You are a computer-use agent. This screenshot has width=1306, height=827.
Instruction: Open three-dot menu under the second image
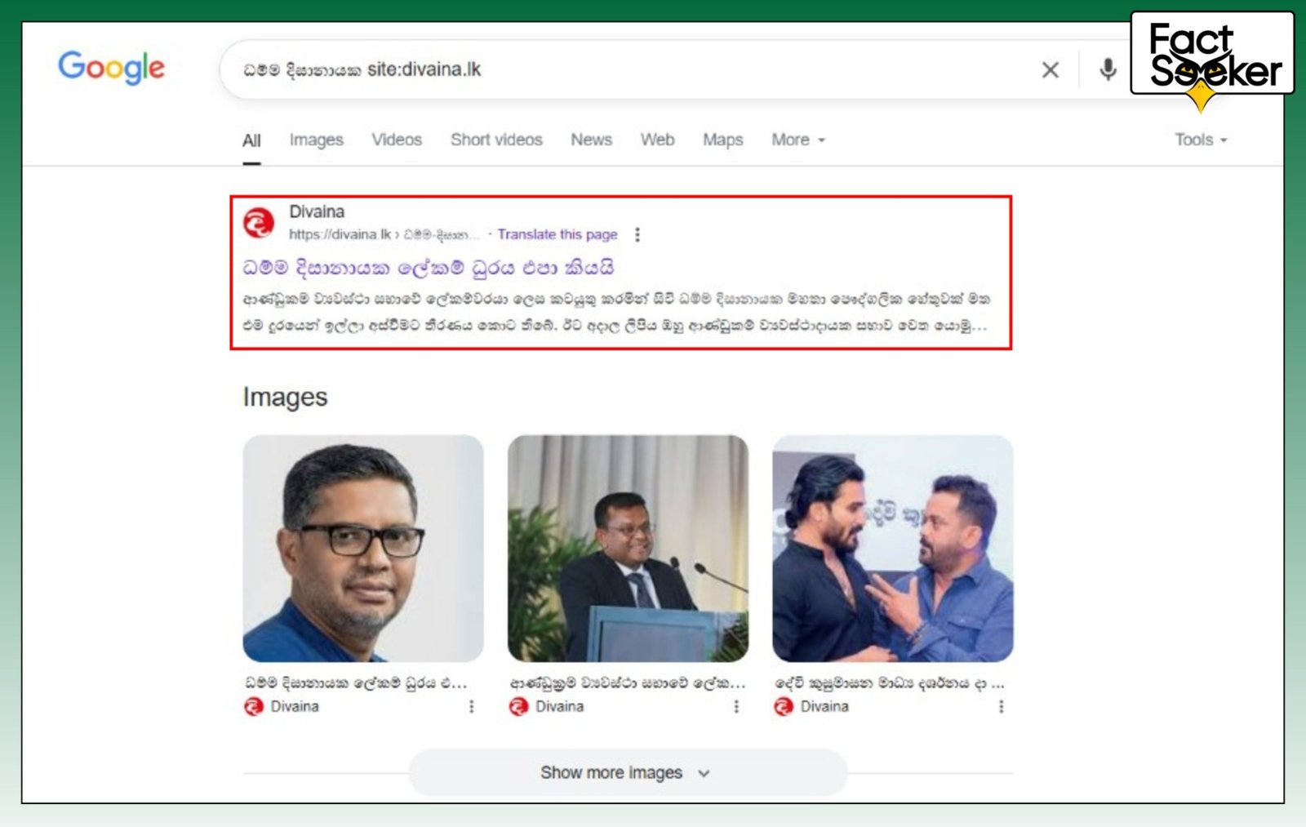(x=736, y=706)
